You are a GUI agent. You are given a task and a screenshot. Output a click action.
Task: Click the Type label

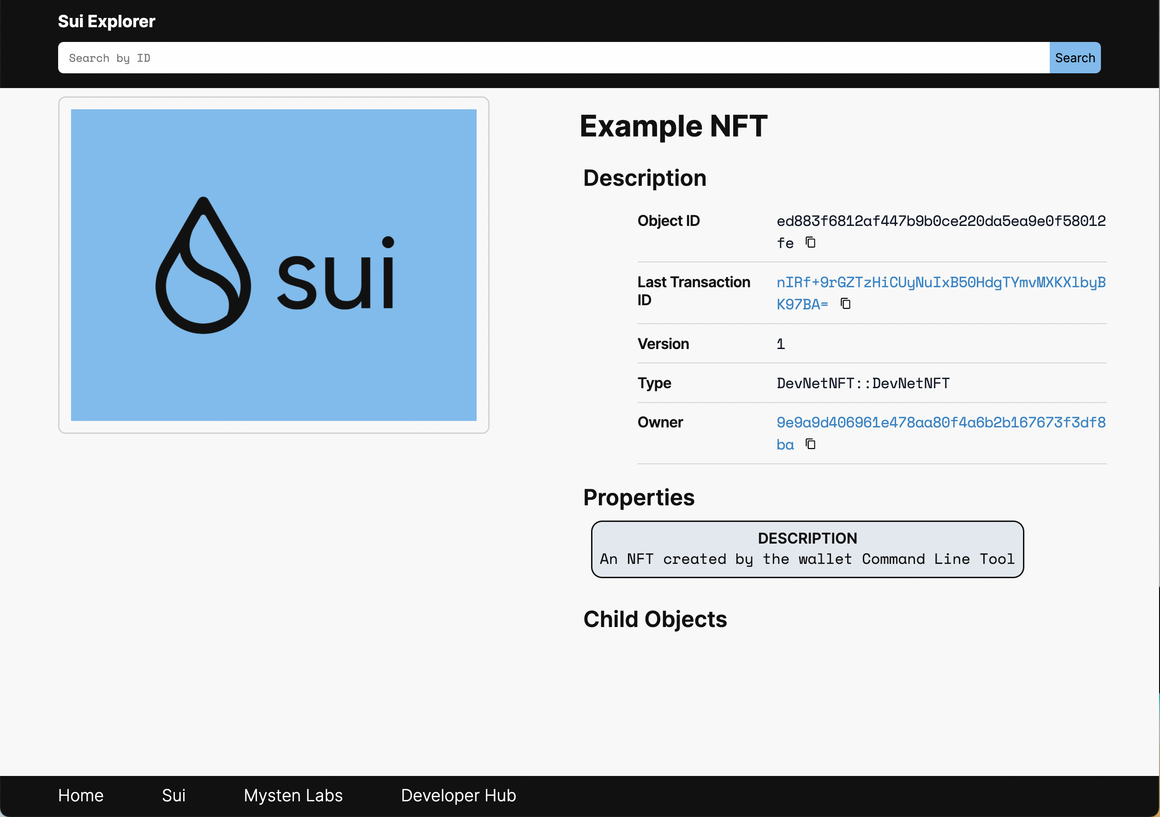click(654, 383)
